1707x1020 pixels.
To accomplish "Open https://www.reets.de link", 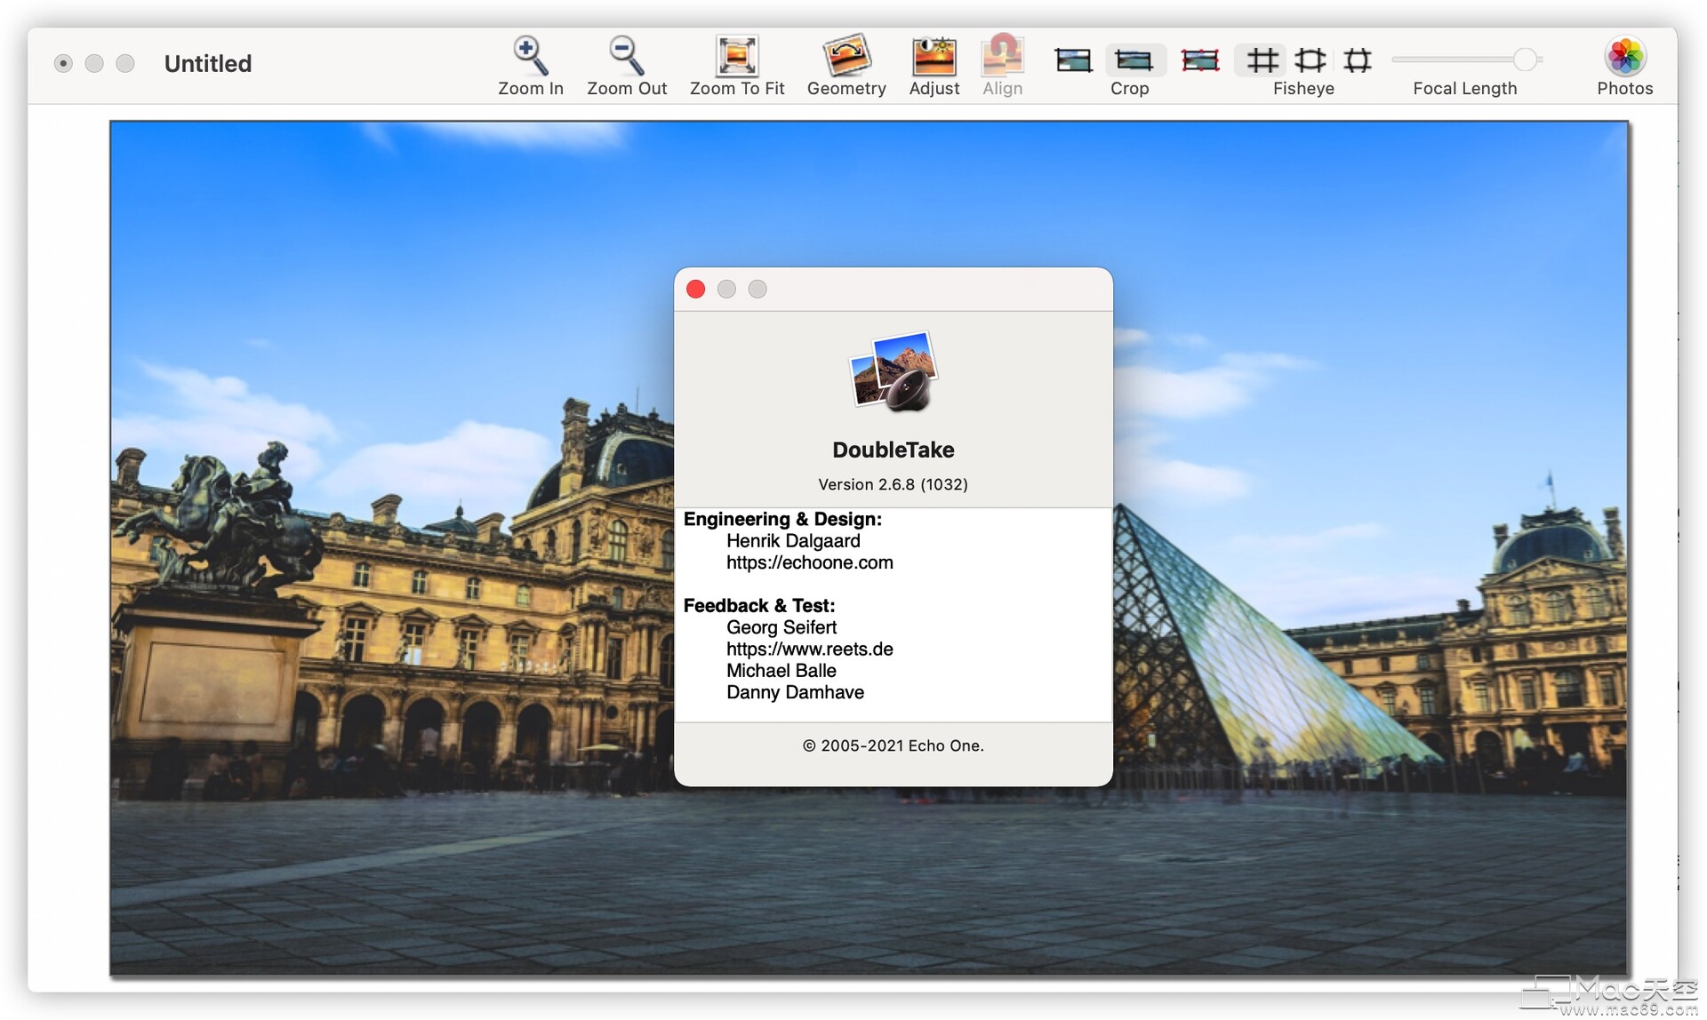I will pyautogui.click(x=809, y=649).
